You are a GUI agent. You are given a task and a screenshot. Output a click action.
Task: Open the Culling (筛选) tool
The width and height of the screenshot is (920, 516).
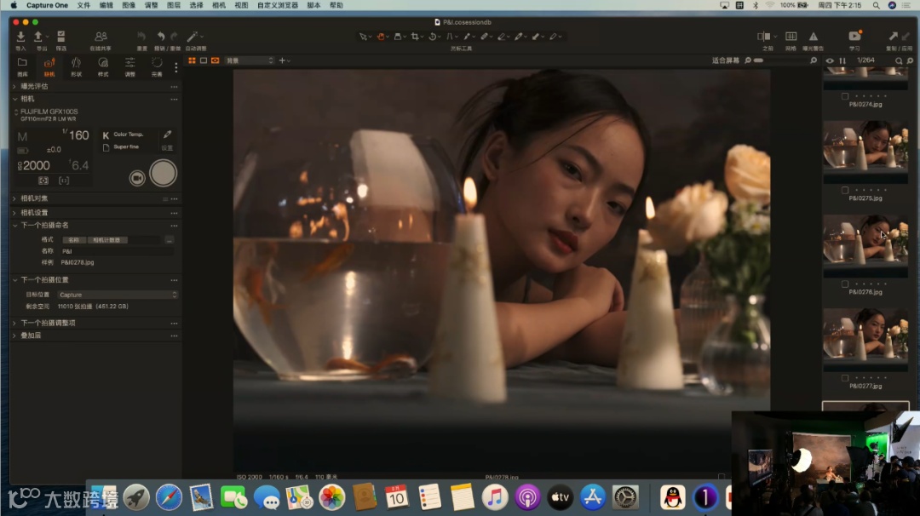61,37
